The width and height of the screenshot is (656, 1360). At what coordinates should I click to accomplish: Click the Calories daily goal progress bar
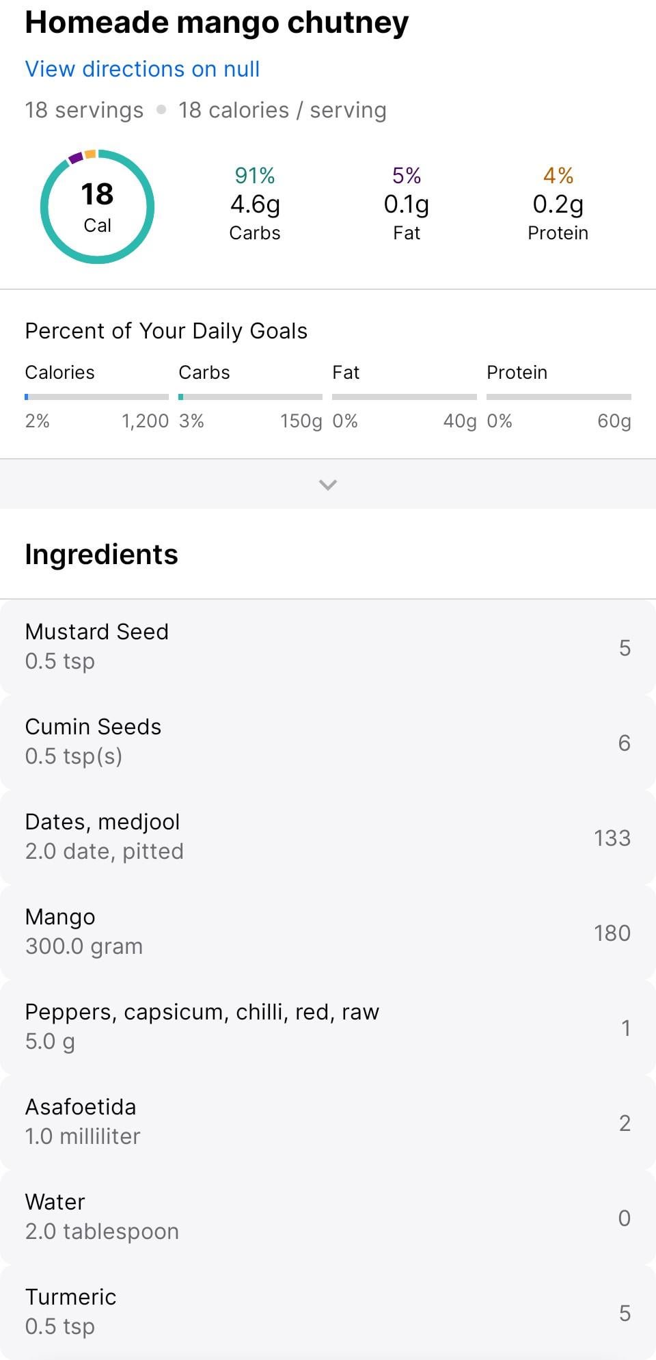pyautogui.click(x=96, y=397)
